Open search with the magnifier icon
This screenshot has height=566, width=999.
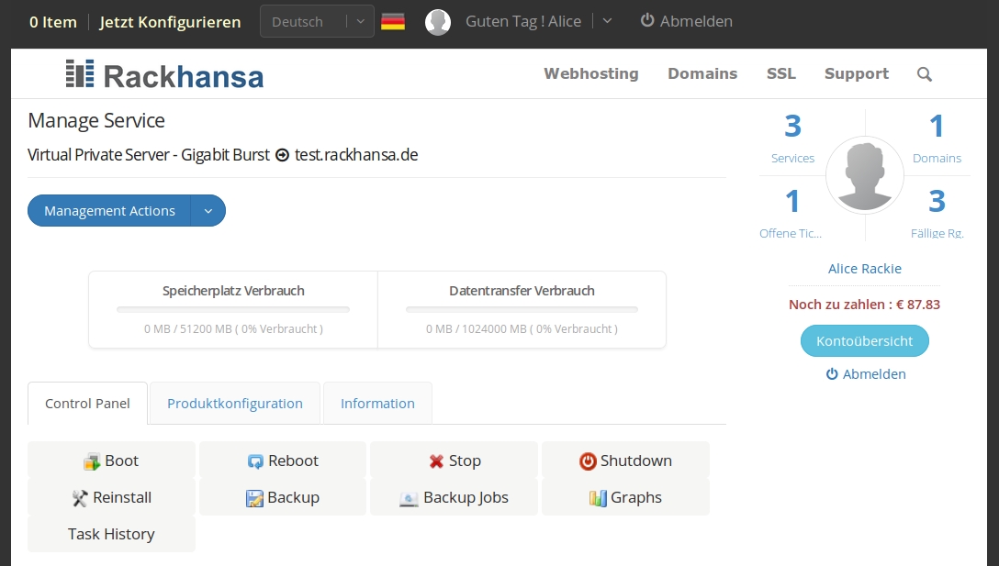point(925,74)
